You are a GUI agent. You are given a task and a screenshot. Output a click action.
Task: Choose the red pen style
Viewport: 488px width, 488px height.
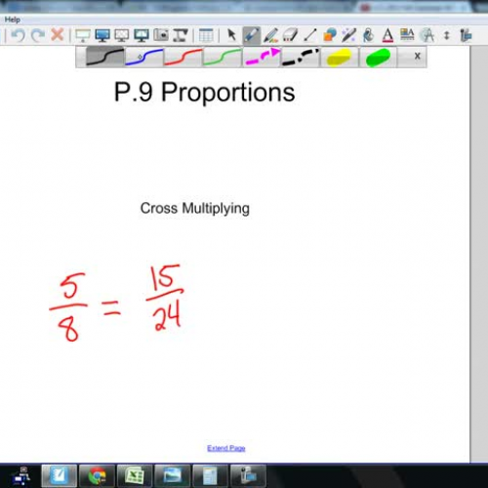[183, 57]
